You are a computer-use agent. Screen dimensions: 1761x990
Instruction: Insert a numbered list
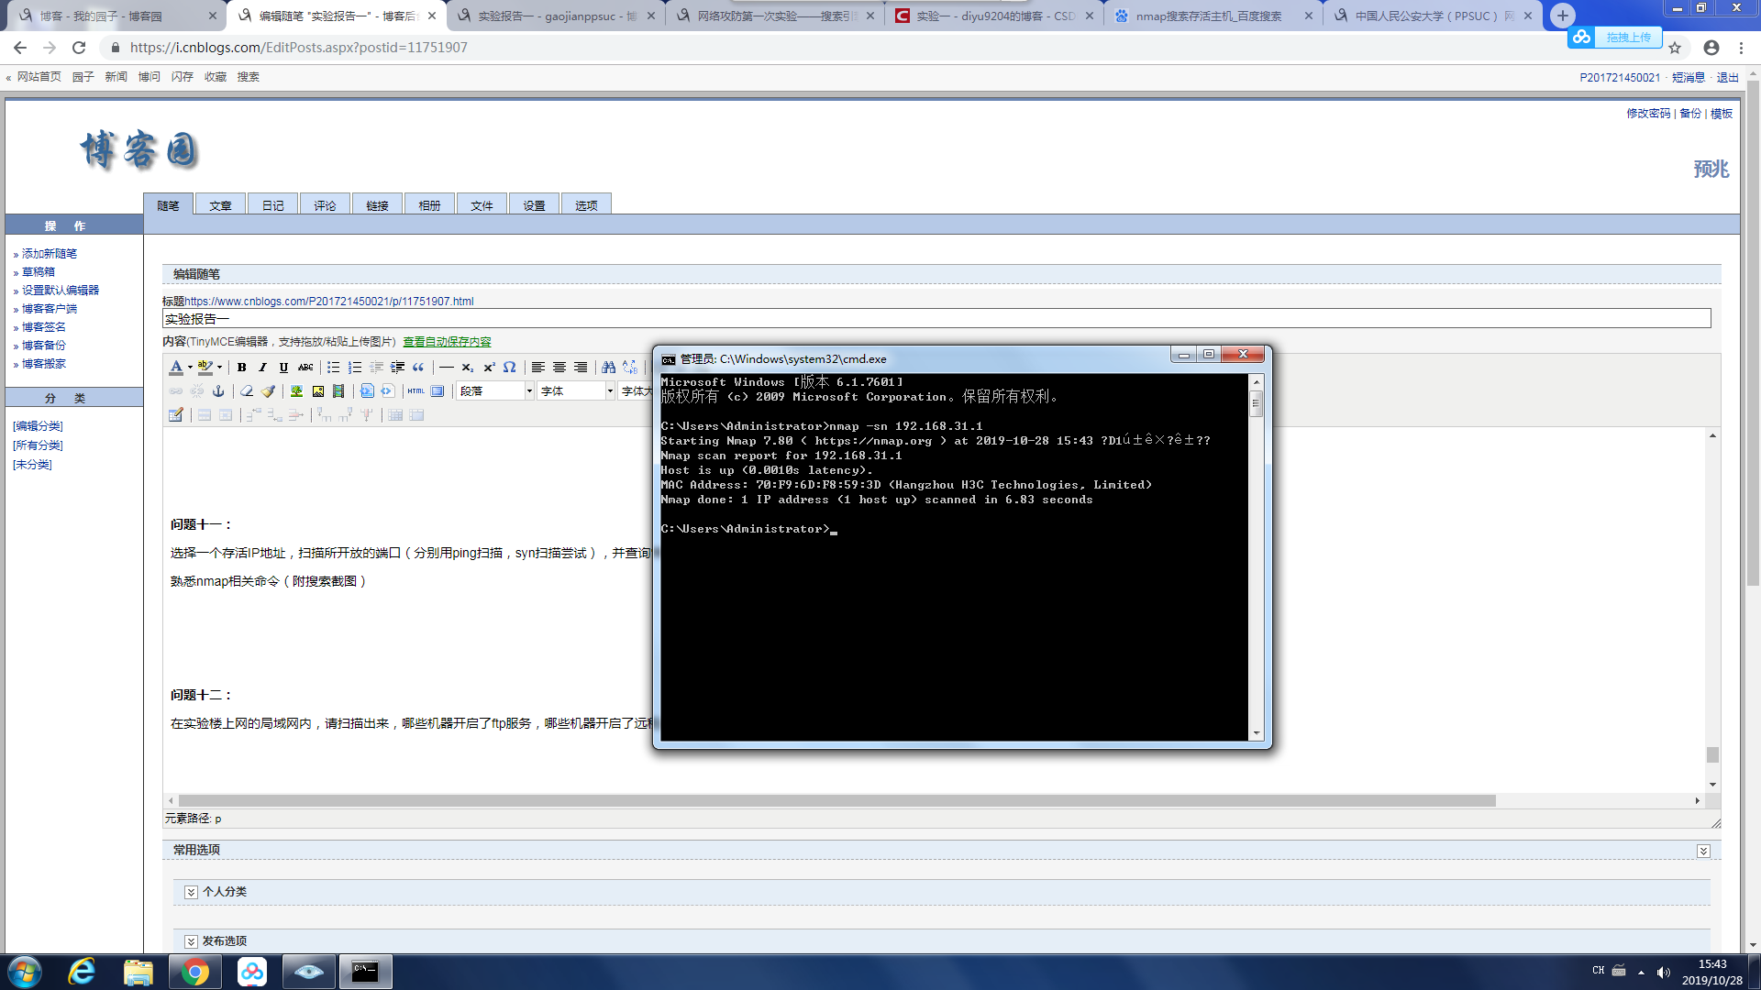tap(355, 368)
